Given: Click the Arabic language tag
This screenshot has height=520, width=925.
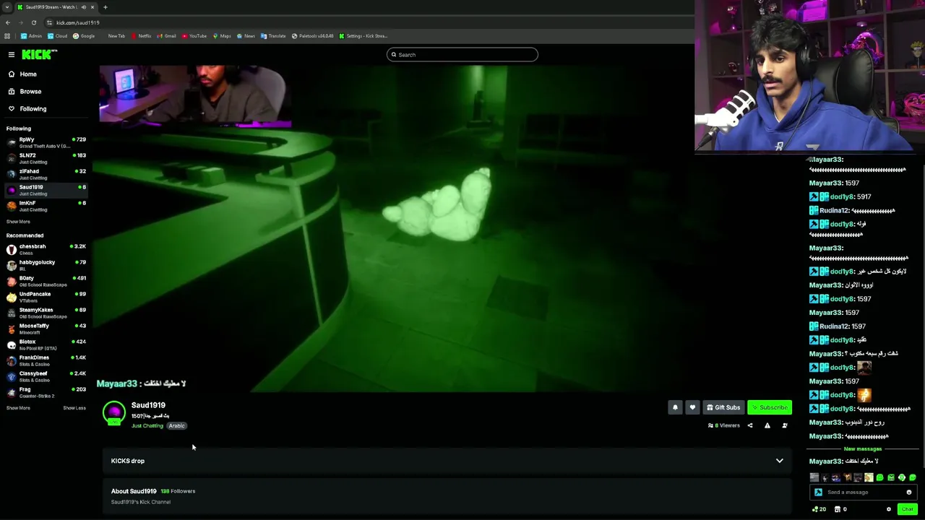Looking at the screenshot, I should pos(177,426).
